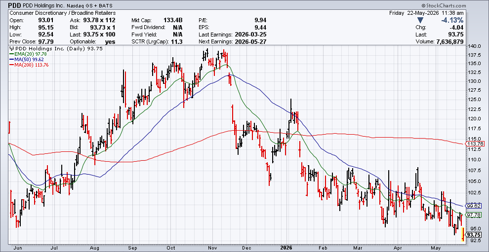The width and height of the screenshot is (489, 252).
Task: Click the yellow-highlighted latest price bar
Action: (x=463, y=234)
